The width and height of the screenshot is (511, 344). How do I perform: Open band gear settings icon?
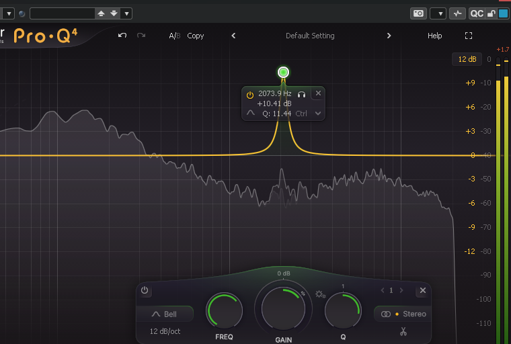tap(320, 294)
